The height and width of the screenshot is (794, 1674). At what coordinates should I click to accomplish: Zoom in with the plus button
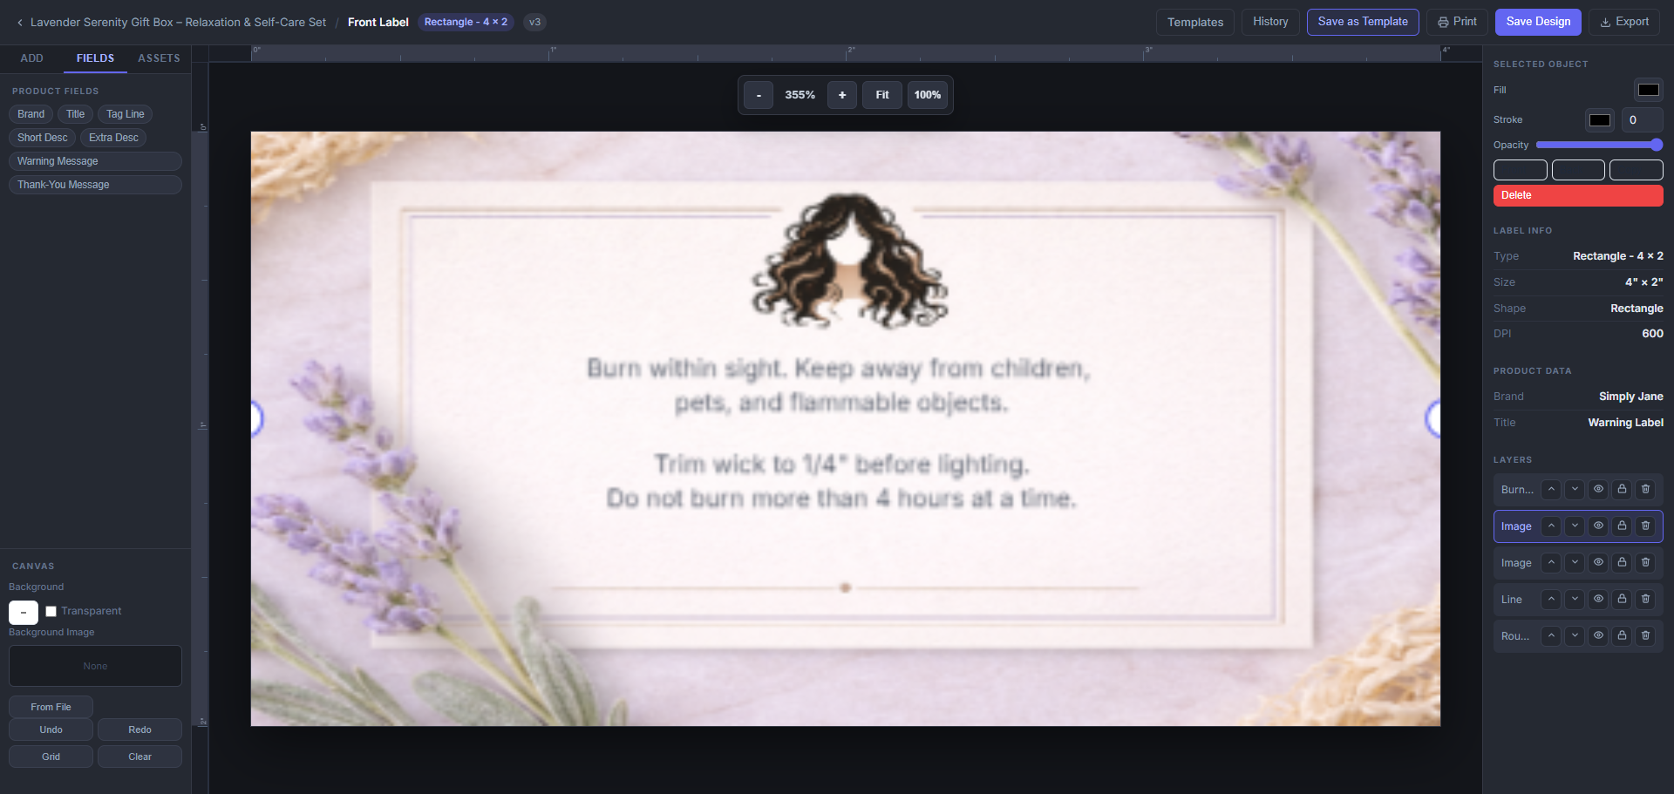[841, 95]
